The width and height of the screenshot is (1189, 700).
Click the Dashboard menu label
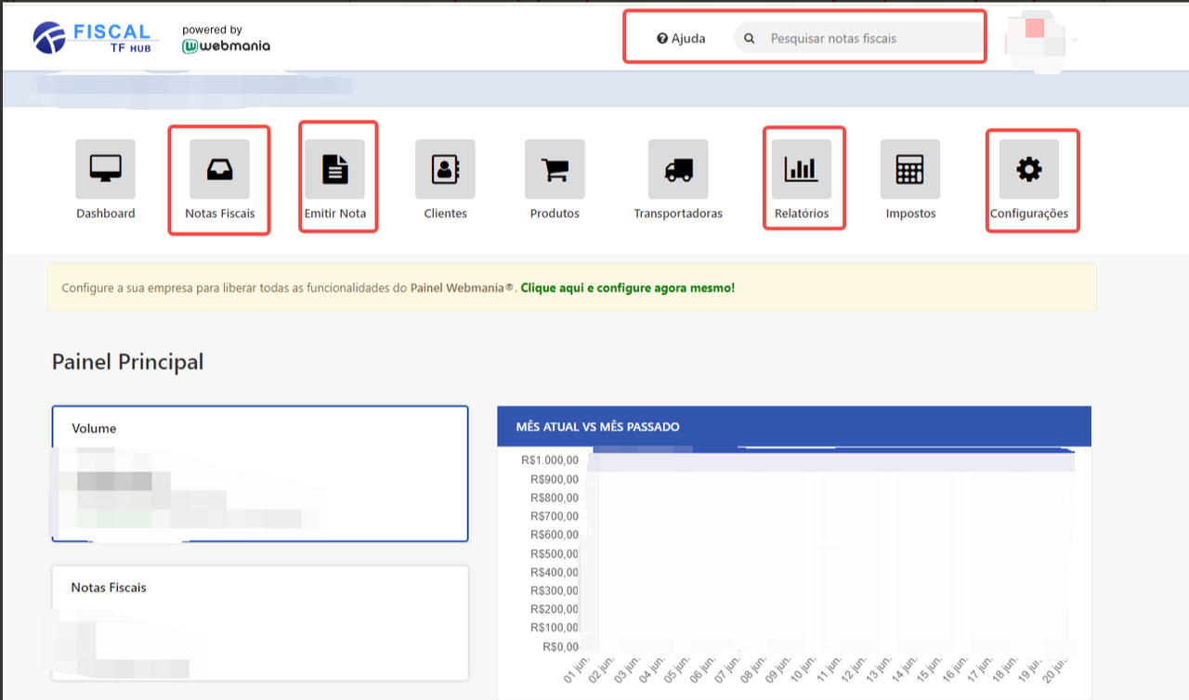pyautogui.click(x=105, y=214)
